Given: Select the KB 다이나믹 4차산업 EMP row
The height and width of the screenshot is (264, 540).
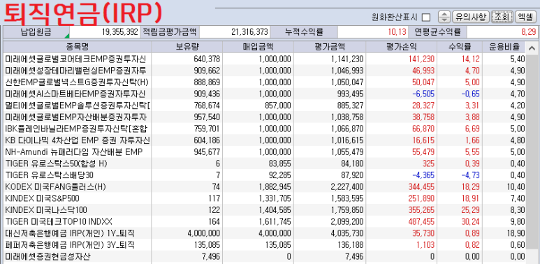Looking at the screenshot, I should click(264, 140).
